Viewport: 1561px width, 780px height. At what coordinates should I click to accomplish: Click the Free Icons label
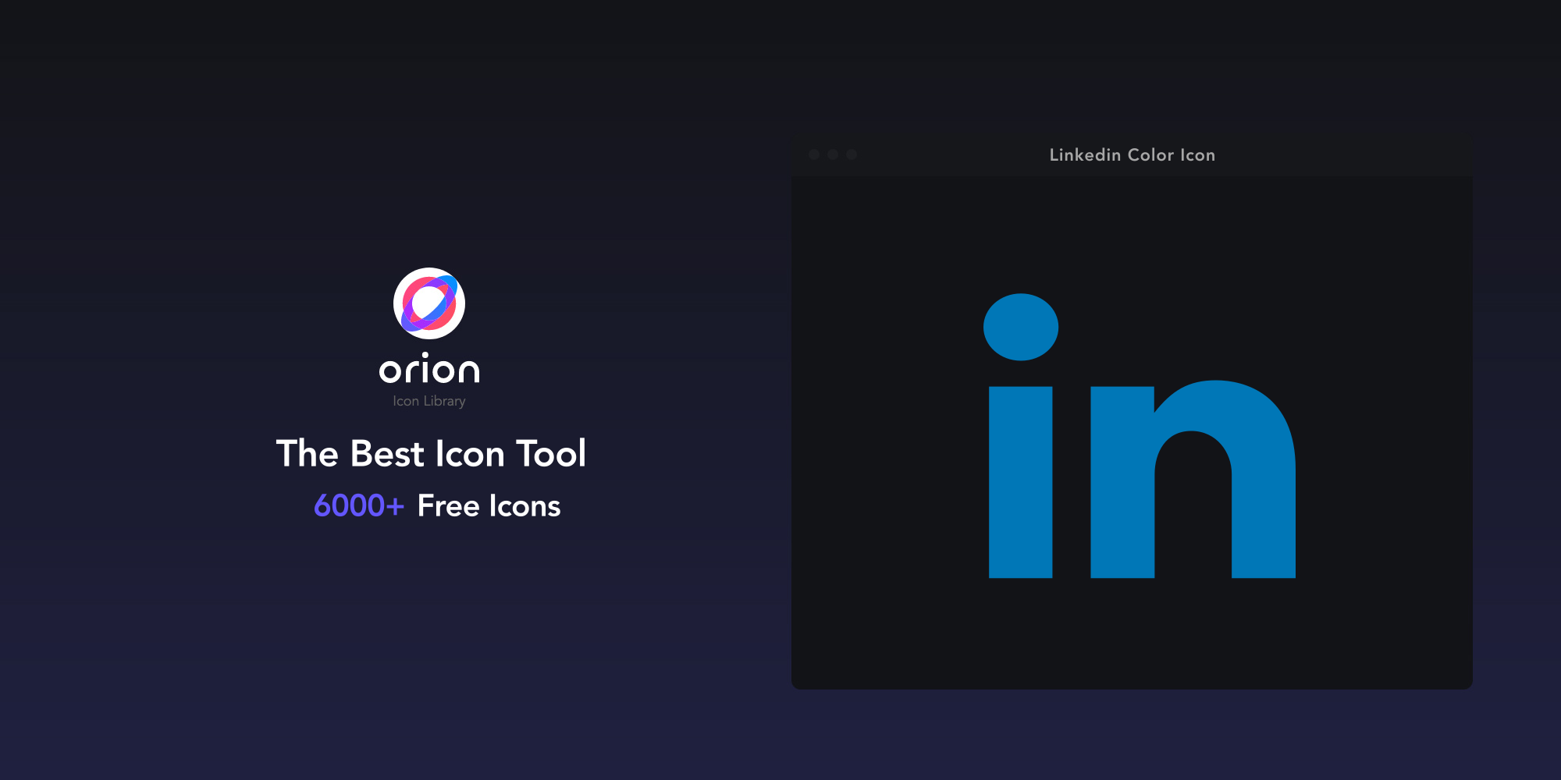coord(489,505)
